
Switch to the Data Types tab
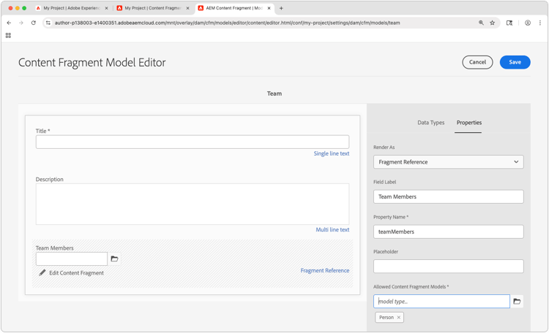pyautogui.click(x=430, y=123)
